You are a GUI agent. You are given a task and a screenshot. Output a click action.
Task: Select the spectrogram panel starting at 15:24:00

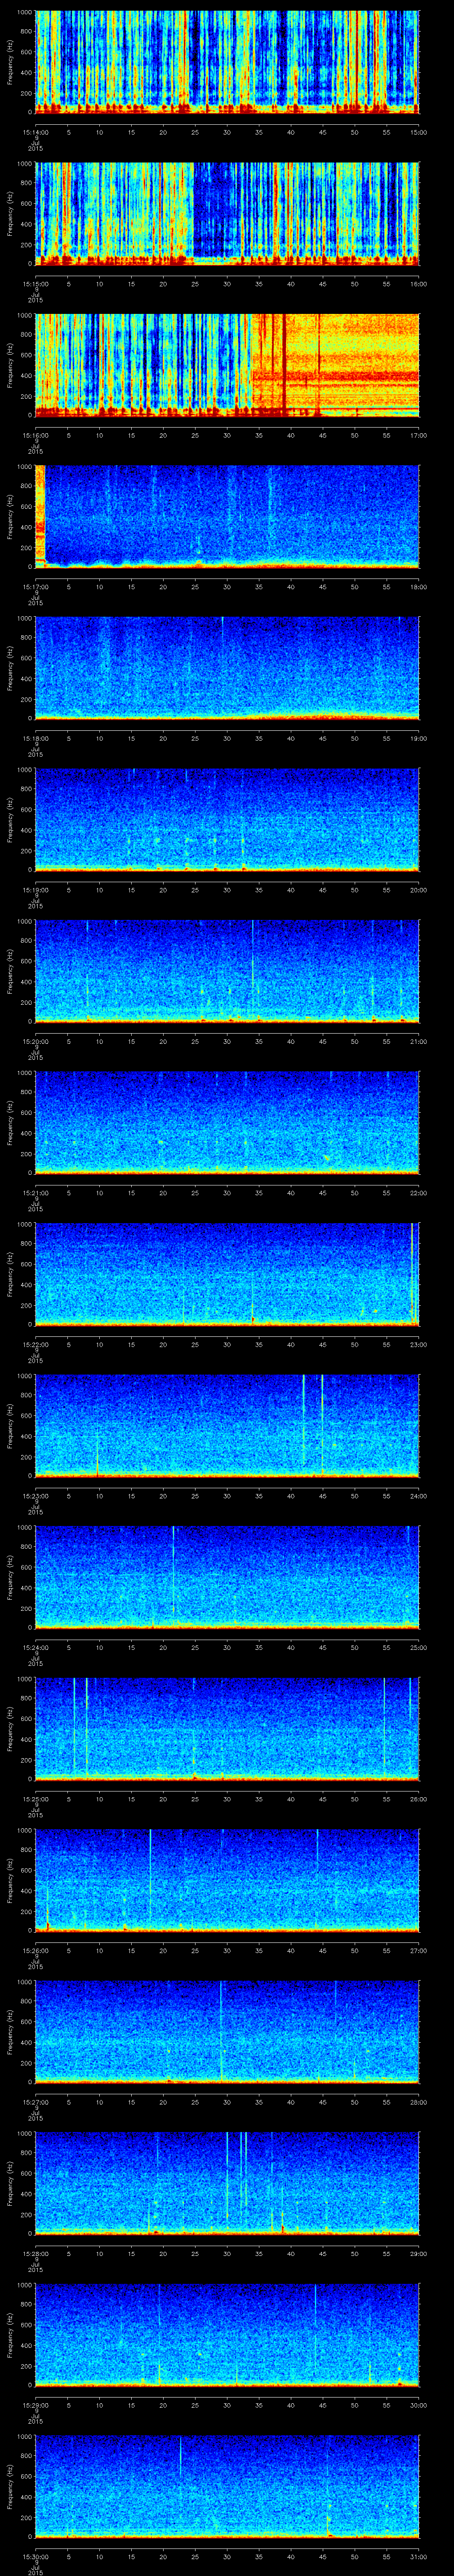[x=227, y=1577]
